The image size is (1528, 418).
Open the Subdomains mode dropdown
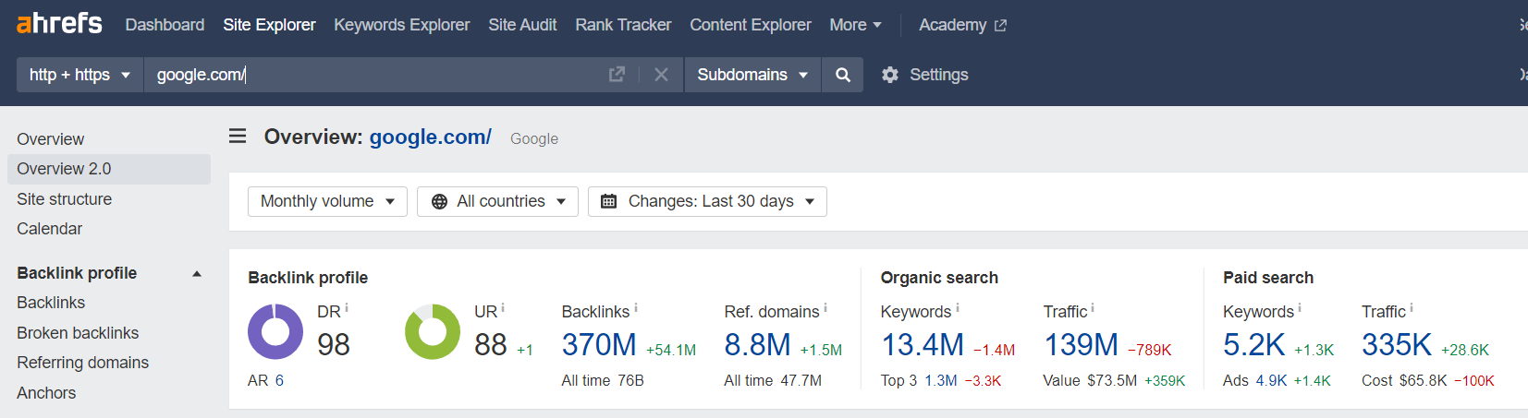coord(752,75)
